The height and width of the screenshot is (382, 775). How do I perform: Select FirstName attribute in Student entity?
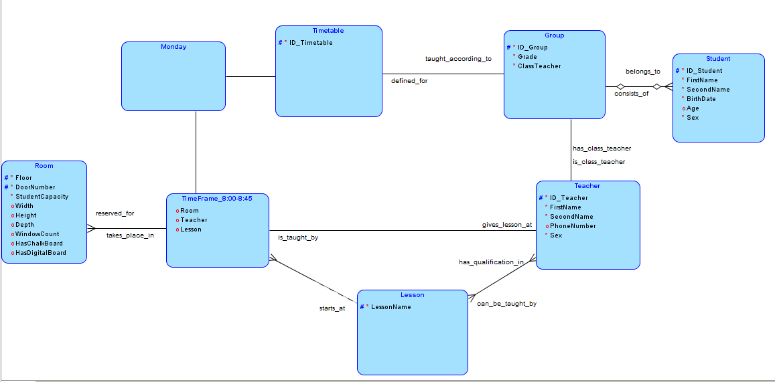coord(702,80)
